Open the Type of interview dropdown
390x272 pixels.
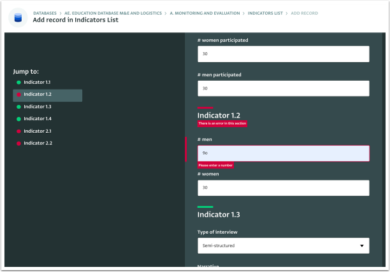pyautogui.click(x=284, y=246)
